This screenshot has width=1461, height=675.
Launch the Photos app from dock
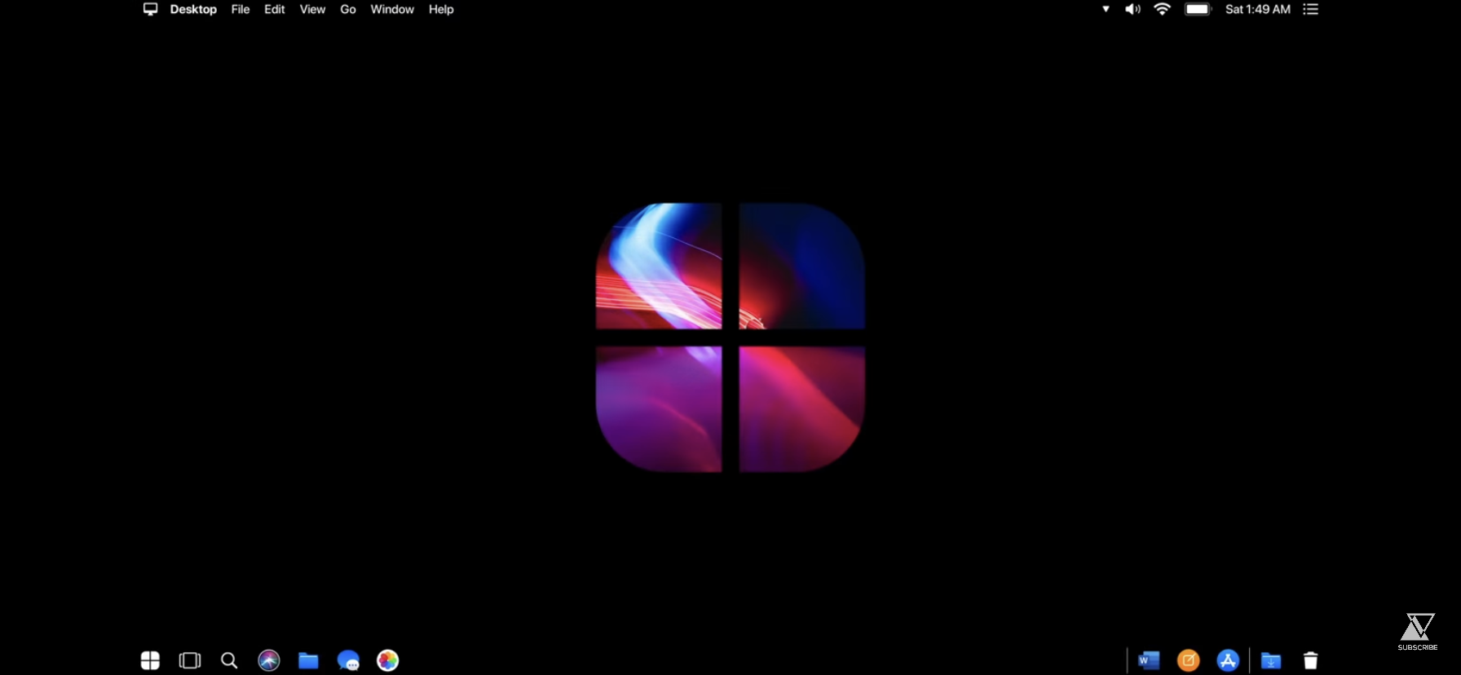[x=388, y=660]
